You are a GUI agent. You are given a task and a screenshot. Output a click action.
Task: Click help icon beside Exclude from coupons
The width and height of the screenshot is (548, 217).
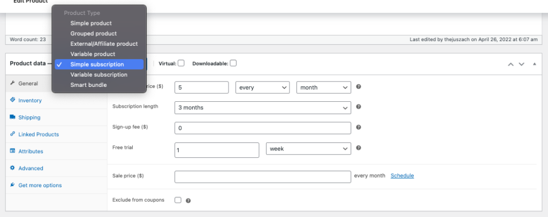[x=188, y=201]
